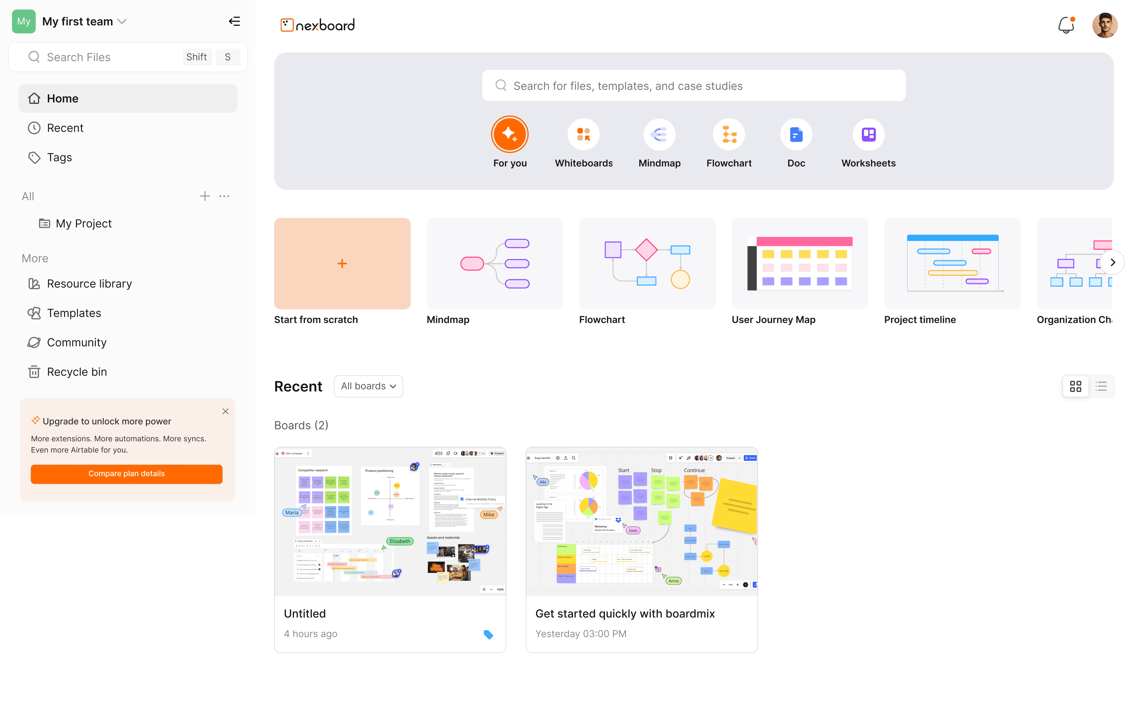
Task: Select the Flowchart category icon
Action: click(x=729, y=134)
